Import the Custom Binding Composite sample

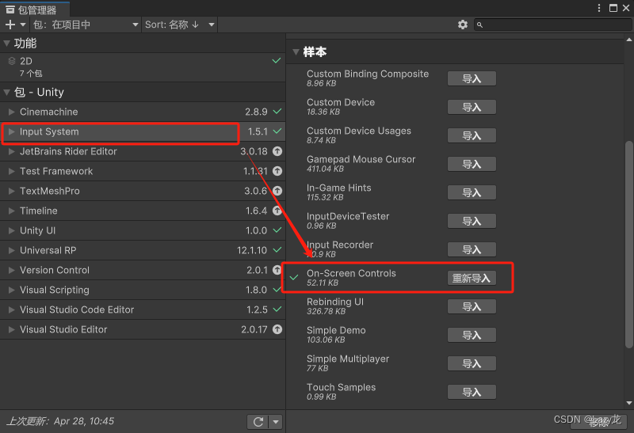pyautogui.click(x=472, y=79)
